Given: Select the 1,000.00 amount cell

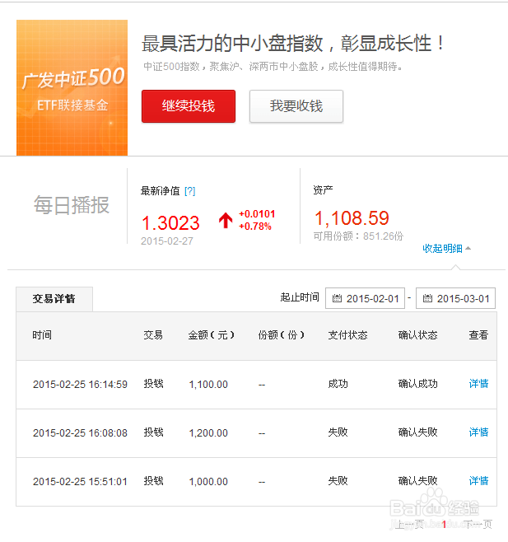Looking at the screenshot, I should tap(208, 482).
